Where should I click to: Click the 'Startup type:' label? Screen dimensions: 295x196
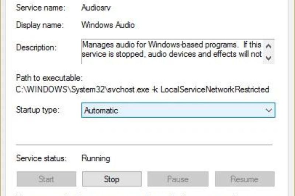[38, 110]
